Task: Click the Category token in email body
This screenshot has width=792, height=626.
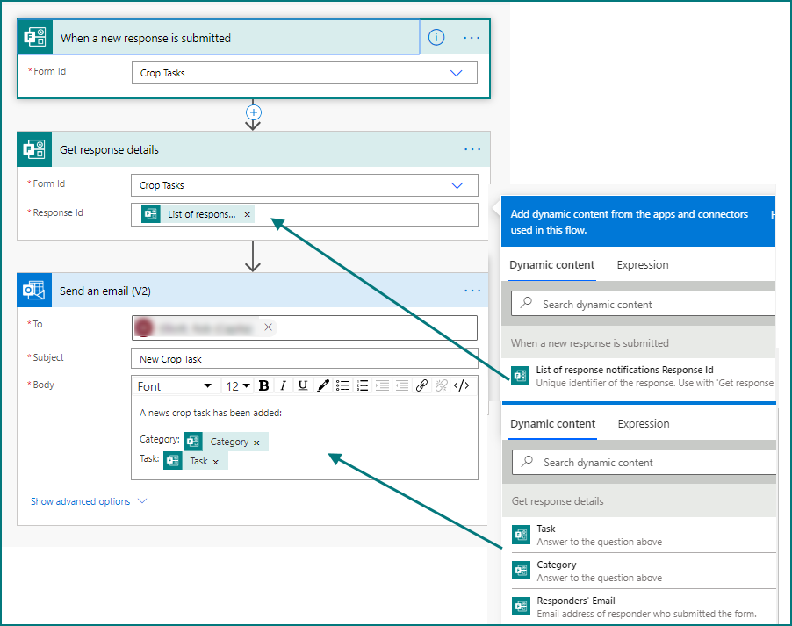Action: (x=226, y=443)
